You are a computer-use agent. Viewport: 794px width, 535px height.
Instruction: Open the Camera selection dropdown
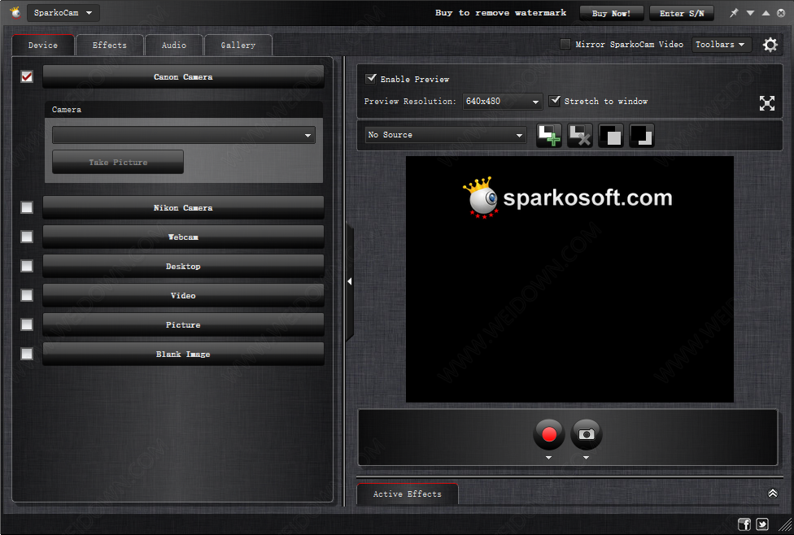pyautogui.click(x=183, y=135)
